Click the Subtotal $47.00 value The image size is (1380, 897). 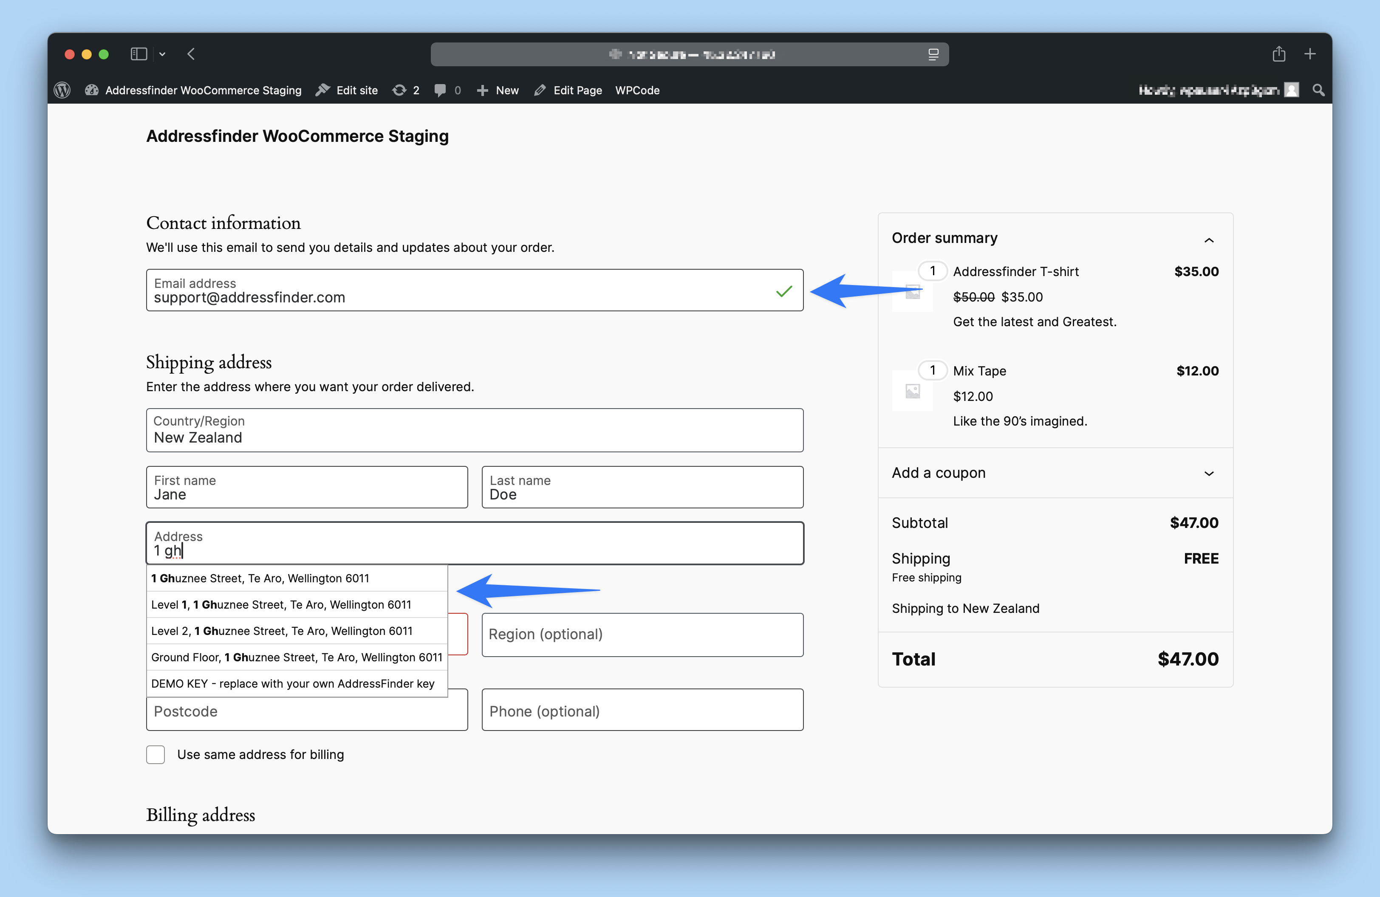pos(1194,523)
